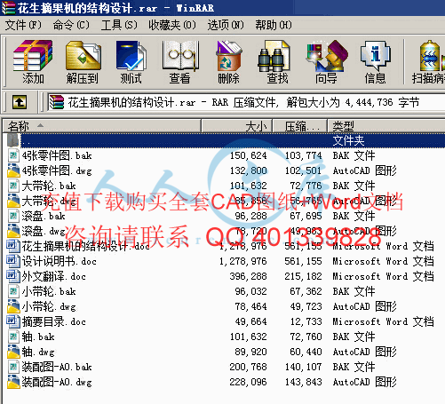Viewport: 445px width, 404px height.
Task: Open the File (文件) menu
Action: click(x=23, y=25)
